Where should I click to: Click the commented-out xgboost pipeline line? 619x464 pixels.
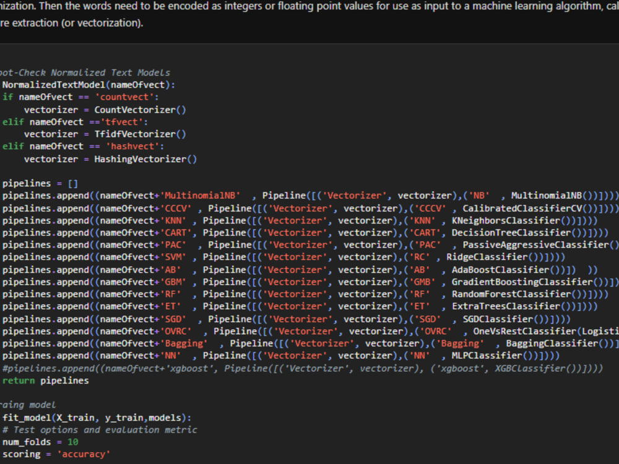click(303, 369)
